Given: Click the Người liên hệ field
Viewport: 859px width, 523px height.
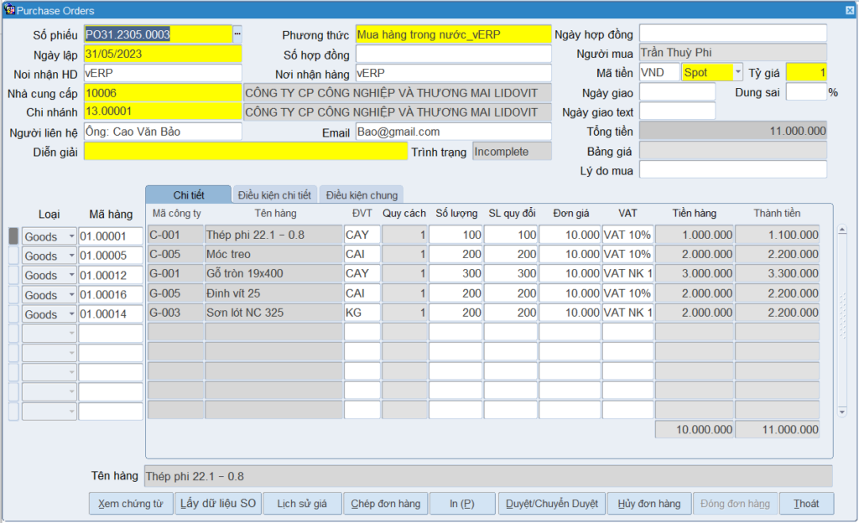Looking at the screenshot, I should pos(163,132).
